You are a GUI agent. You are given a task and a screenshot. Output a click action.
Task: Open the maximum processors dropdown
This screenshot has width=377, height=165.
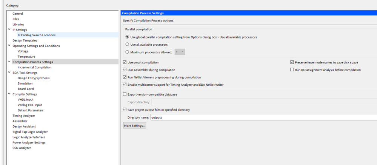tap(180, 52)
